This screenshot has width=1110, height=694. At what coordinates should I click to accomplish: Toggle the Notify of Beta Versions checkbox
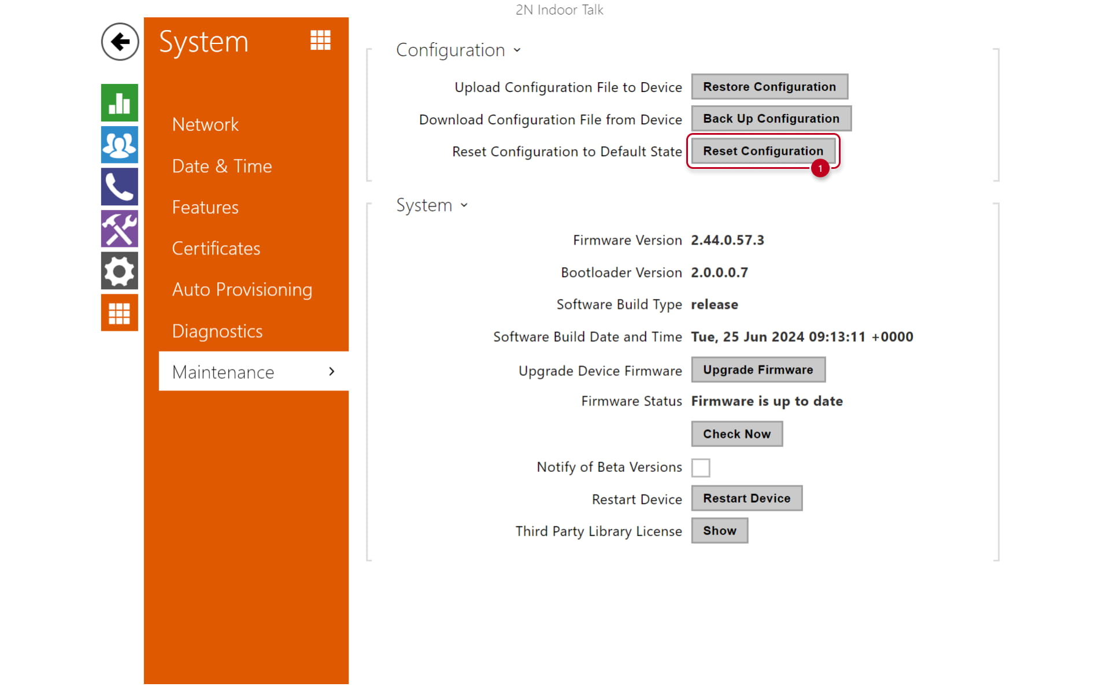coord(701,467)
